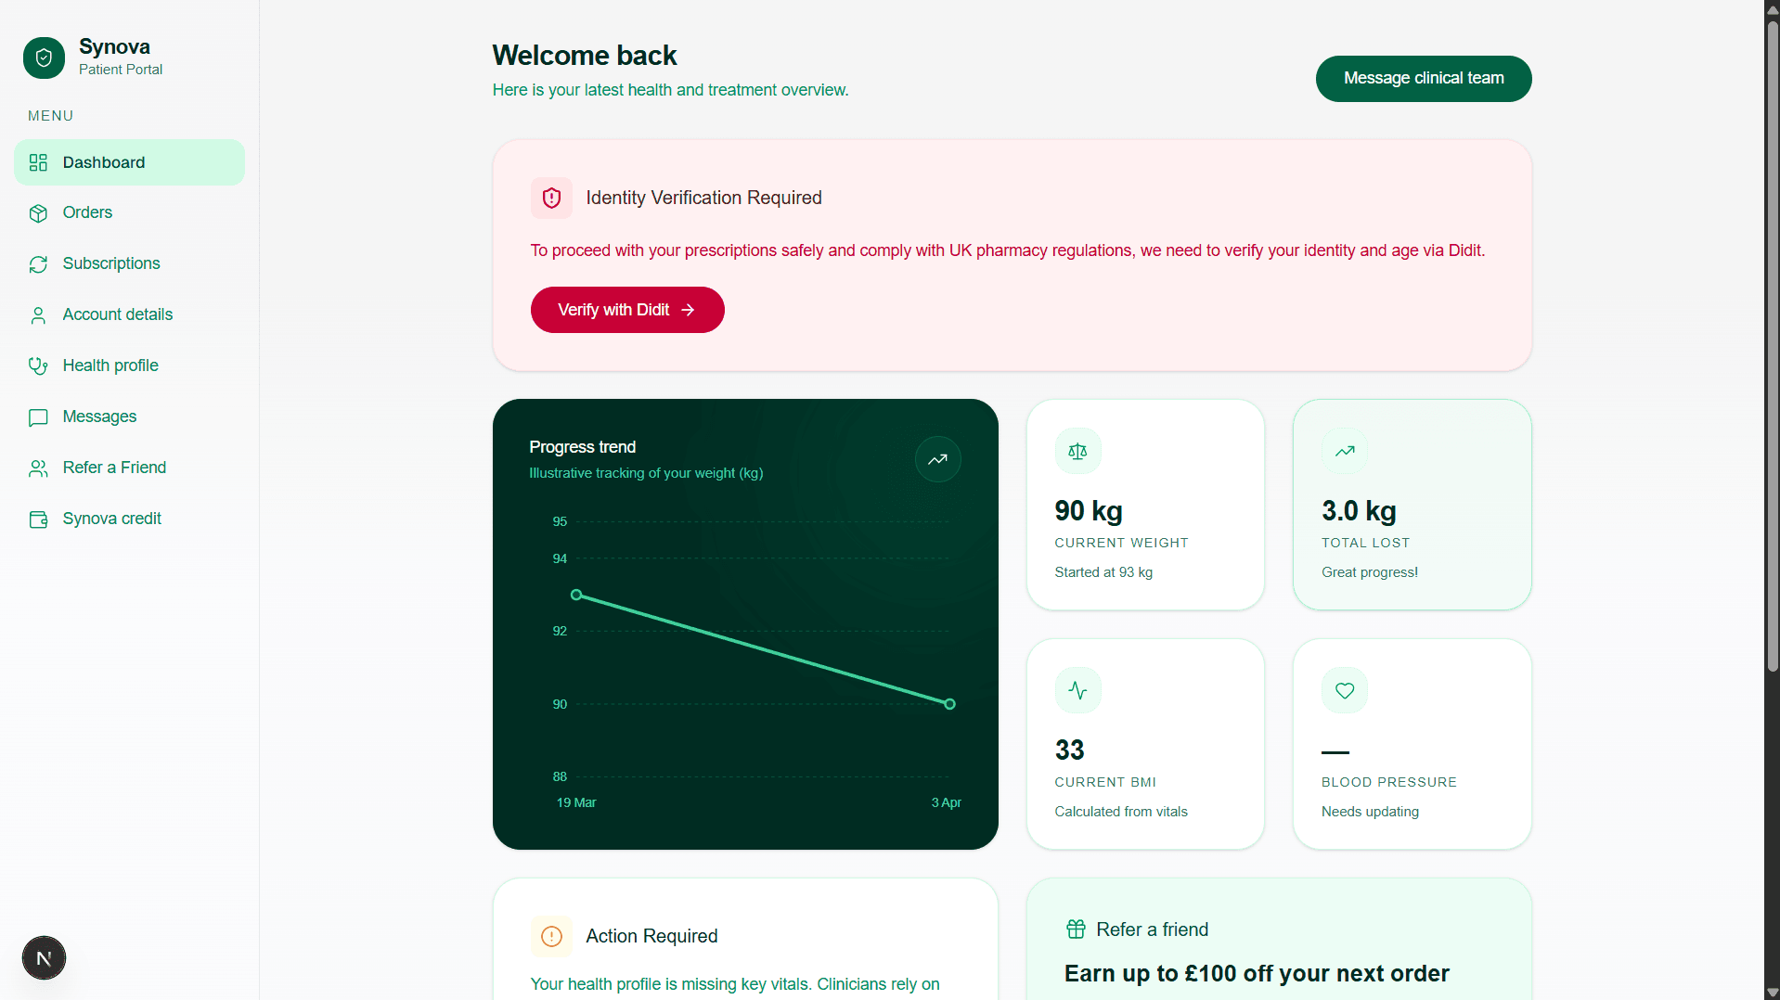This screenshot has width=1780, height=1000.
Task: Select the Orders package icon in the sidebar
Action: 38,213
